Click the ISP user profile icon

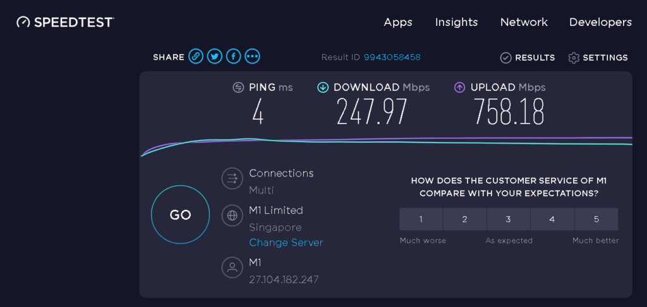[x=233, y=267]
